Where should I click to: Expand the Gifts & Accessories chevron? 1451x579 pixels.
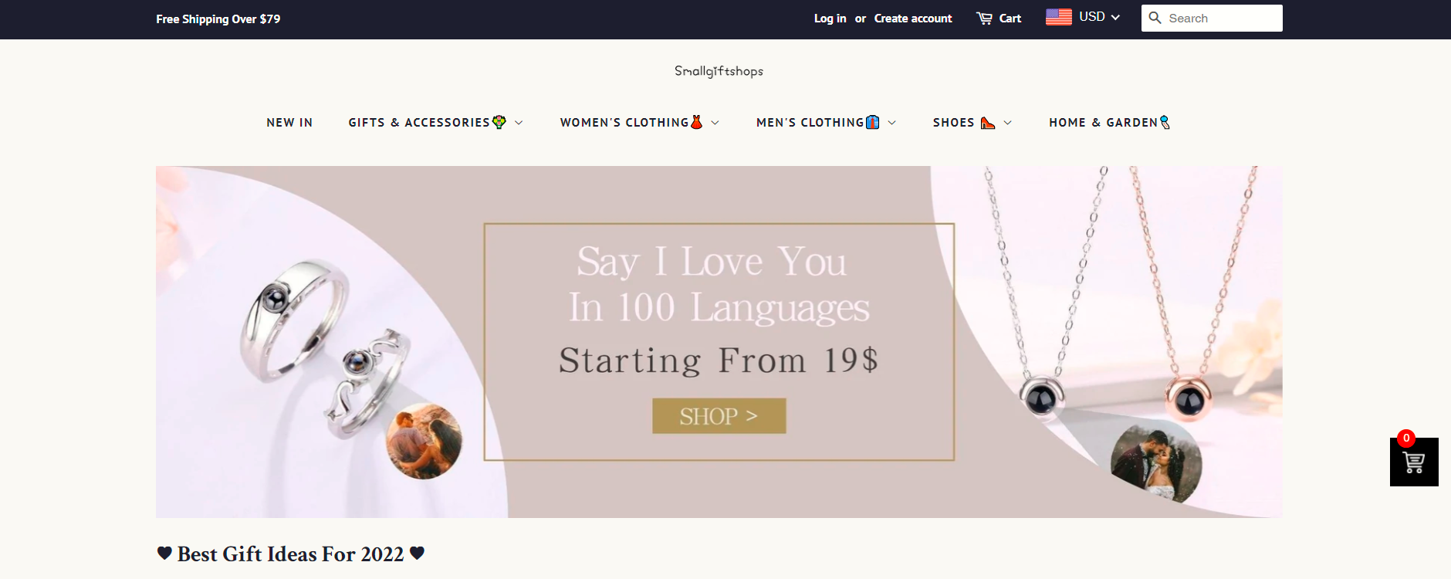519,123
